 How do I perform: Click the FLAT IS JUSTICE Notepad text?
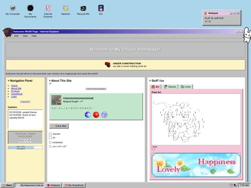pos(214,18)
